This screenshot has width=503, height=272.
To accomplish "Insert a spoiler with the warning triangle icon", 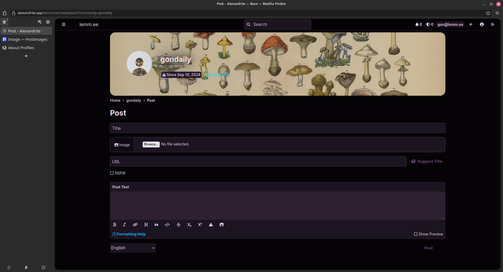I will 211,225.
